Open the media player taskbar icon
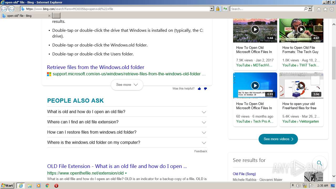Screen dimensions: 336x189 [39, 186]
